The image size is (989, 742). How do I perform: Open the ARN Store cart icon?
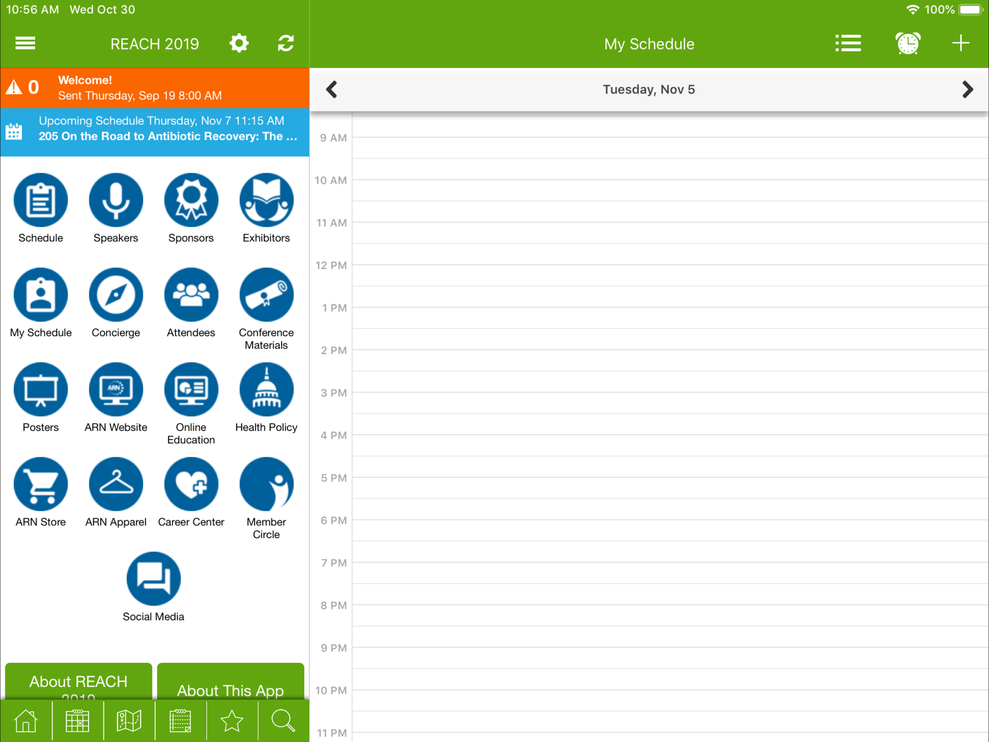pyautogui.click(x=41, y=484)
